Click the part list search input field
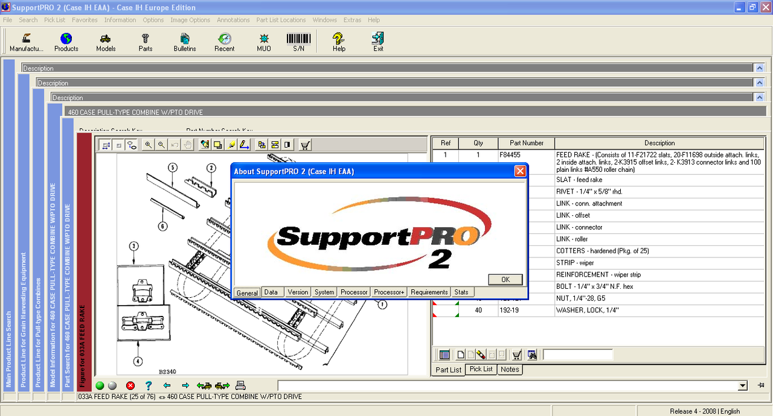Viewport: 773px width, 416px height. pyautogui.click(x=578, y=355)
